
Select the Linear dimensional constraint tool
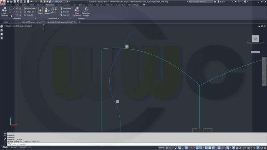(x=40, y=11)
